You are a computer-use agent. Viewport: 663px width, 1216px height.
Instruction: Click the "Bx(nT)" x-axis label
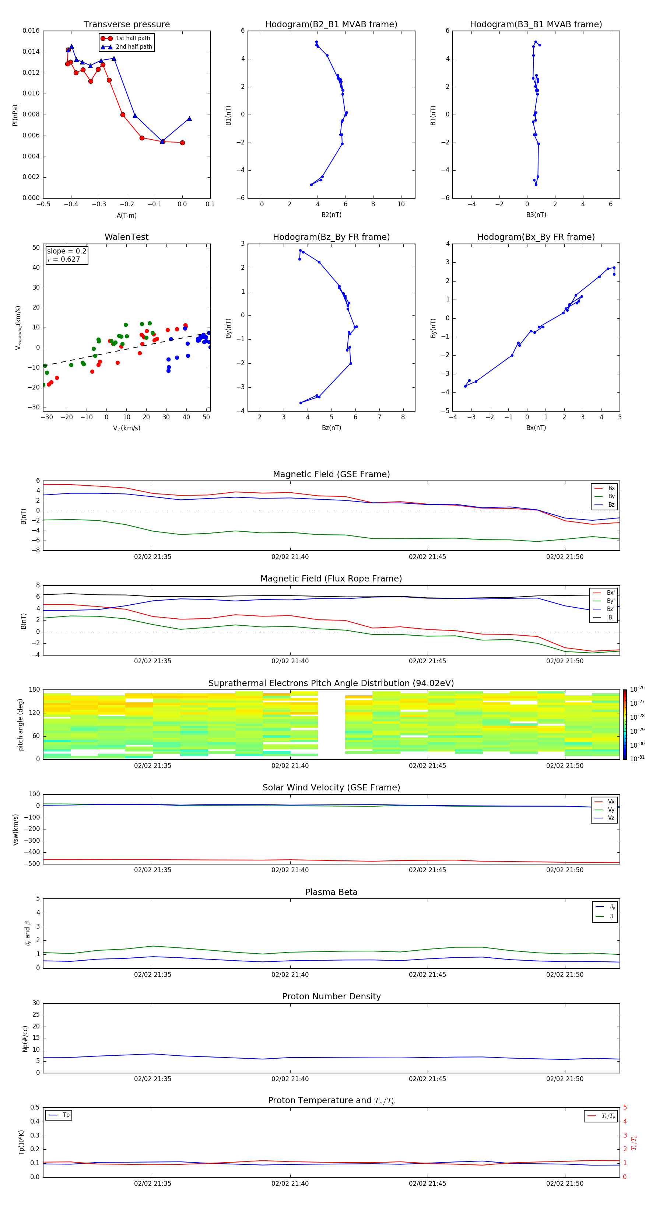click(x=536, y=428)
